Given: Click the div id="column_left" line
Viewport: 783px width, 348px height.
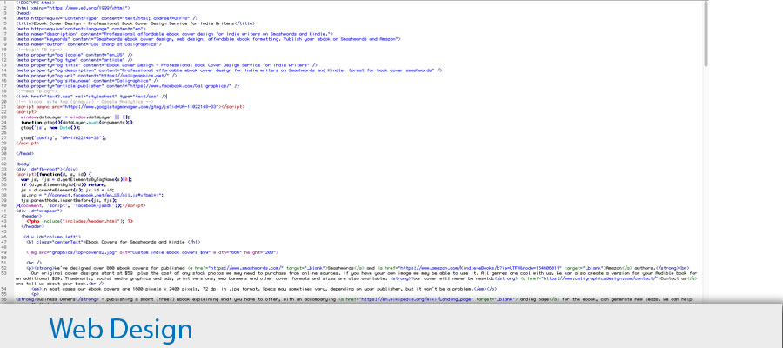Looking at the screenshot, I should pos(53,236).
